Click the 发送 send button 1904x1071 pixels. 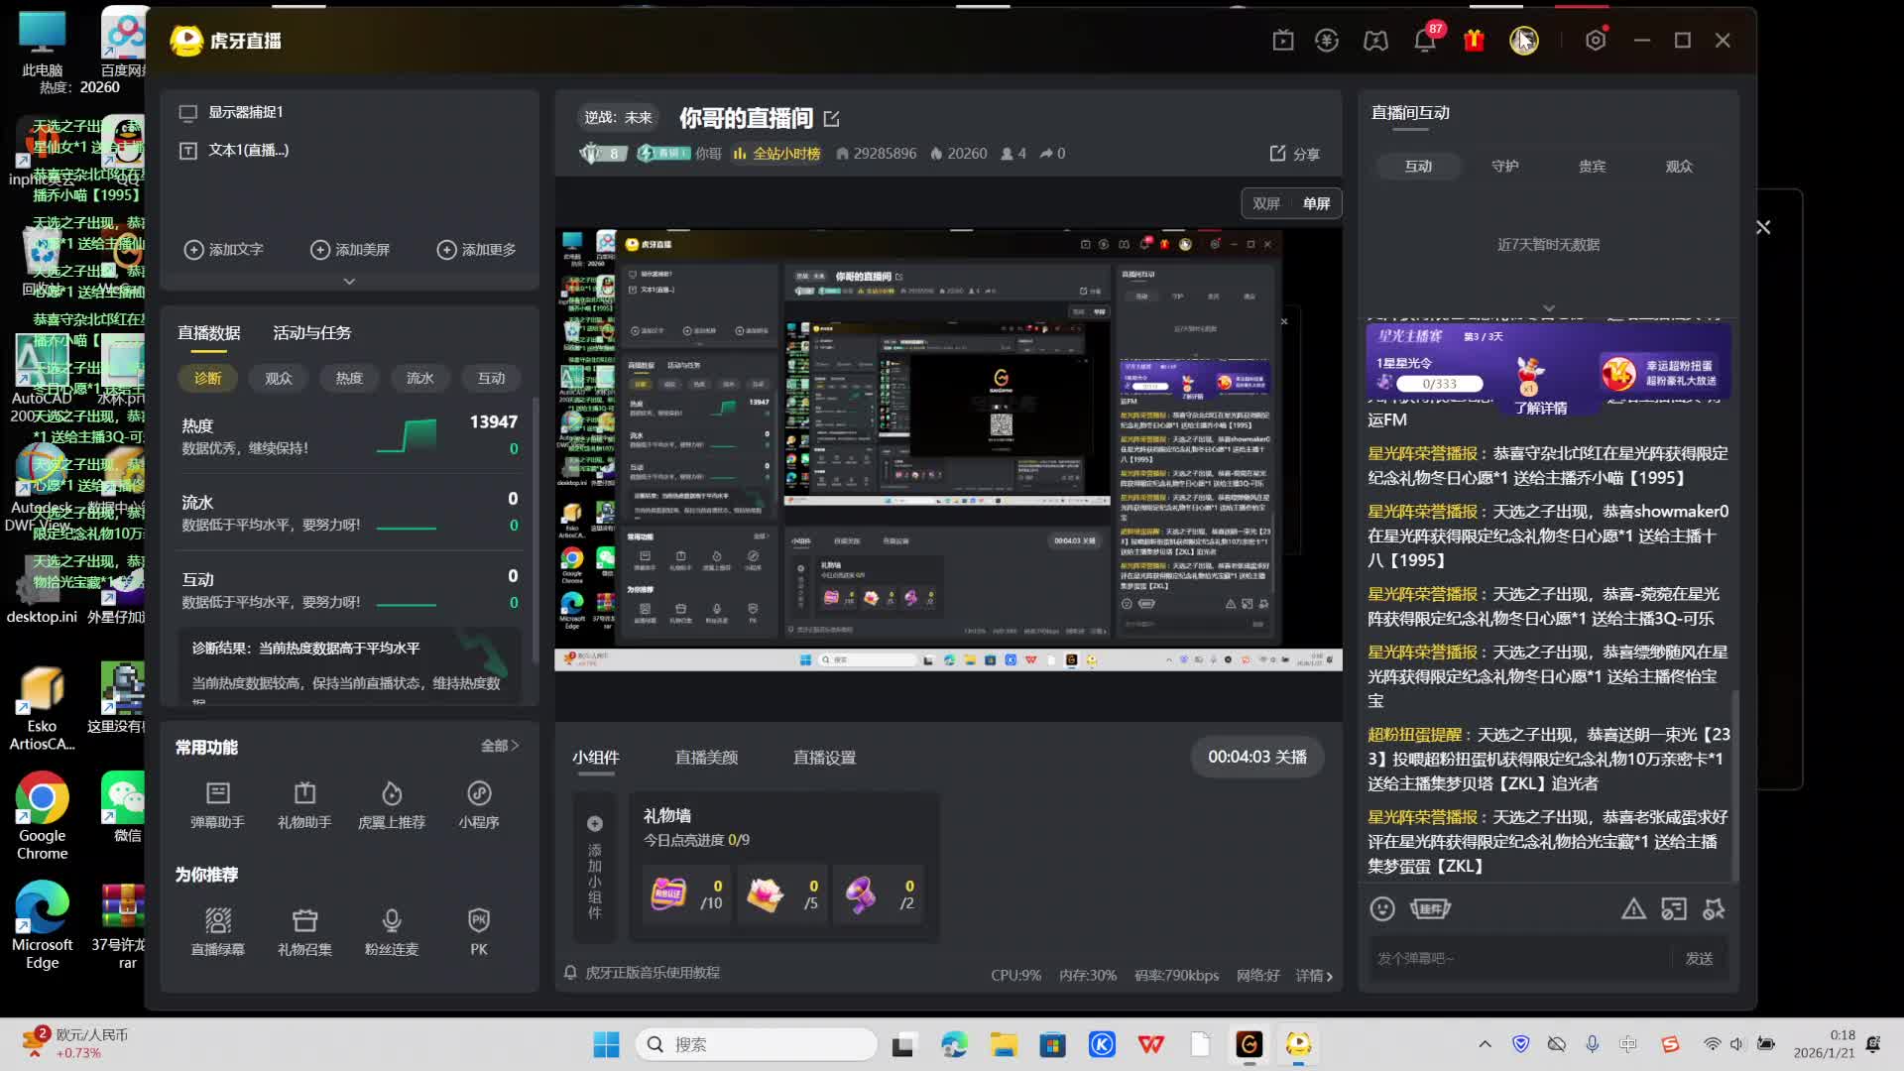(x=1699, y=959)
